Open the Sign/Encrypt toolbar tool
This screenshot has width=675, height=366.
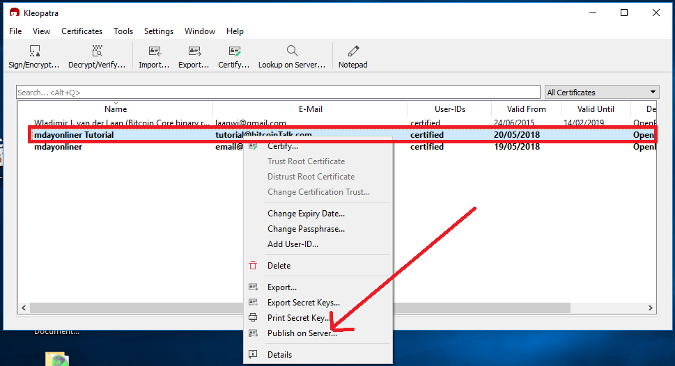click(x=34, y=57)
